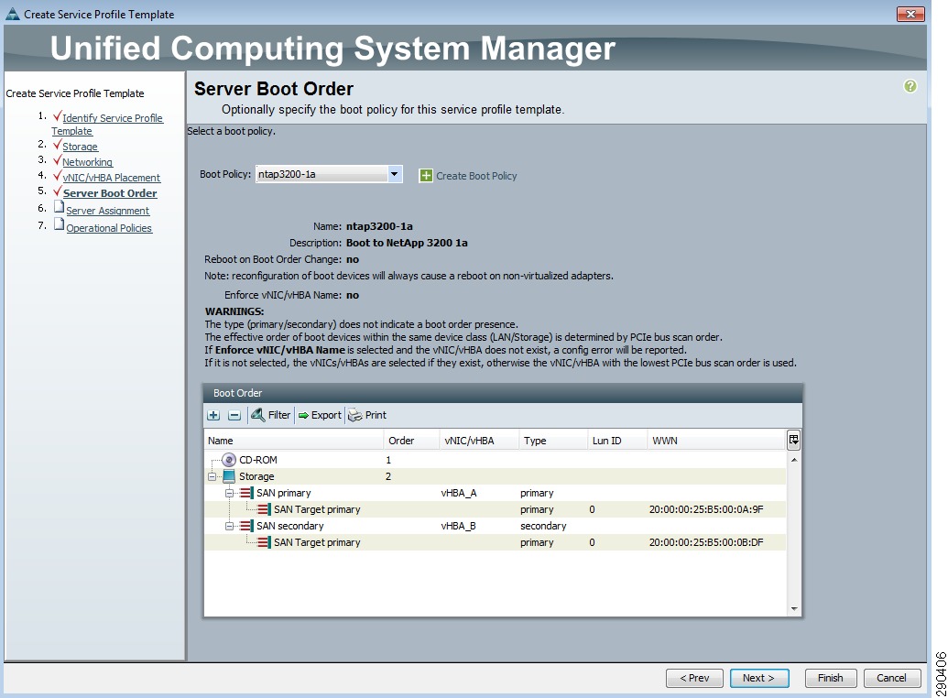Viewport: 948px width, 698px height.
Task: Sort by the WWN column header
Action: pos(716,441)
